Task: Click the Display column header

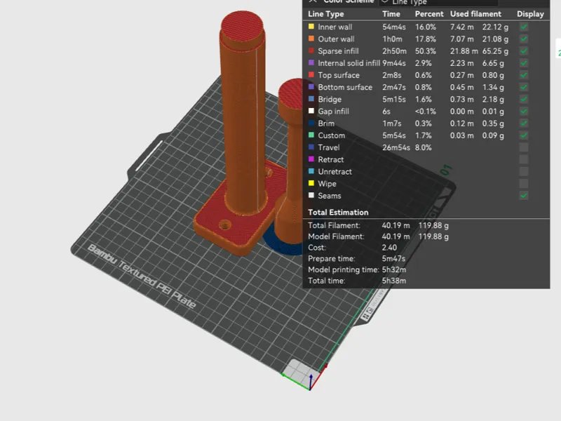Action: 530,14
